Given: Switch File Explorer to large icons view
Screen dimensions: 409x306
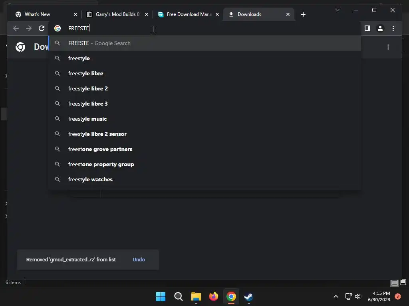Looking at the screenshot, I should (403, 282).
